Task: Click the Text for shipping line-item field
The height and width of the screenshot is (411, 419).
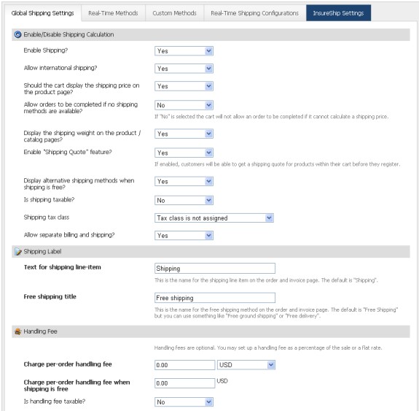Action: coord(215,269)
